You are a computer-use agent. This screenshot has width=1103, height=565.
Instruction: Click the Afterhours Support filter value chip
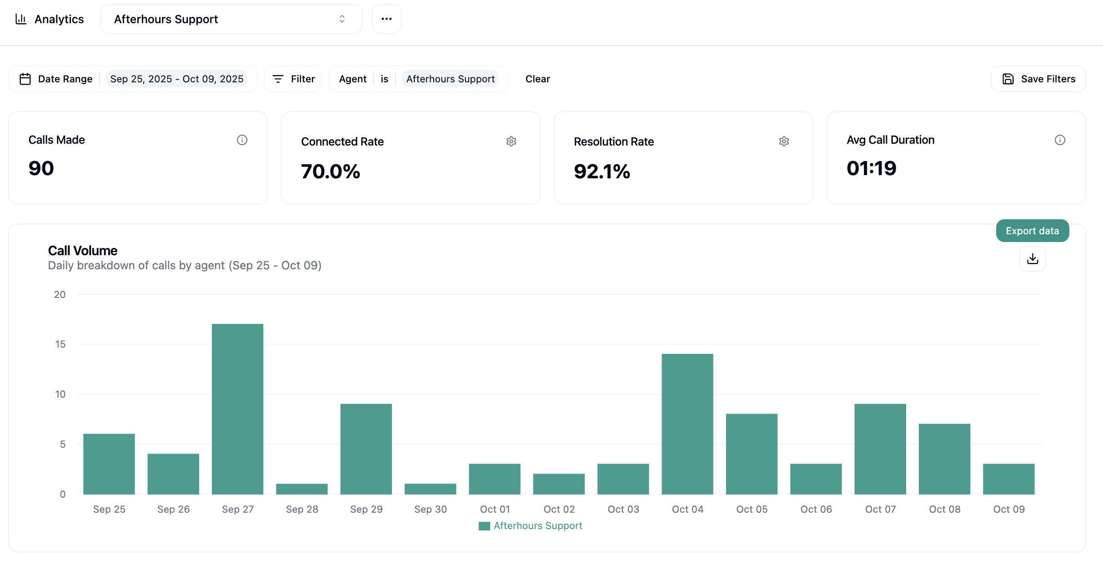tap(450, 78)
